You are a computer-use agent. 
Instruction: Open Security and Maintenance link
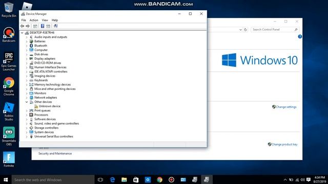[x=55, y=153]
